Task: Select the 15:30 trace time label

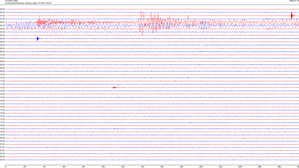Action: click(2, 110)
